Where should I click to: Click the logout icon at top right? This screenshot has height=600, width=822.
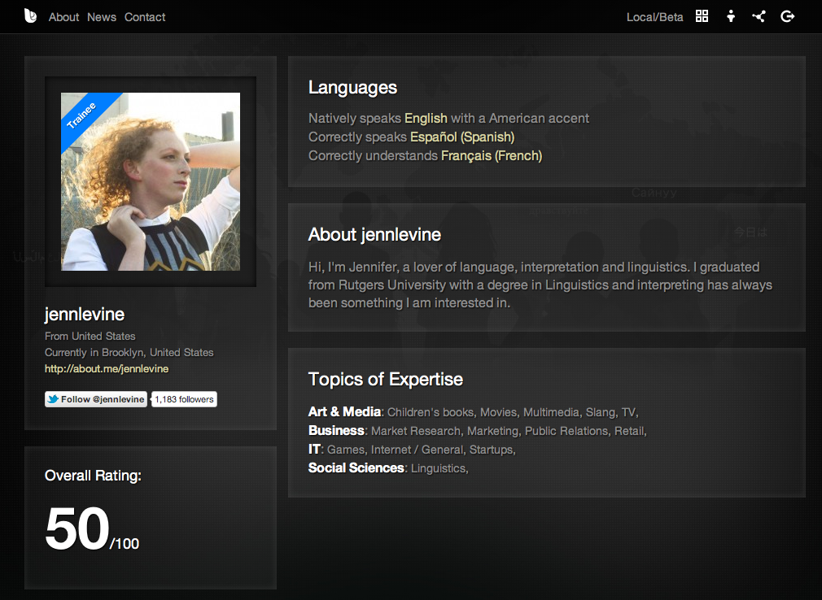click(787, 16)
